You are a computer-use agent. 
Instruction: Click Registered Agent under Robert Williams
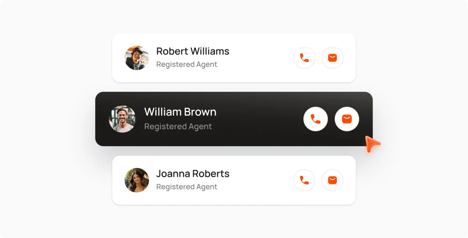(187, 64)
